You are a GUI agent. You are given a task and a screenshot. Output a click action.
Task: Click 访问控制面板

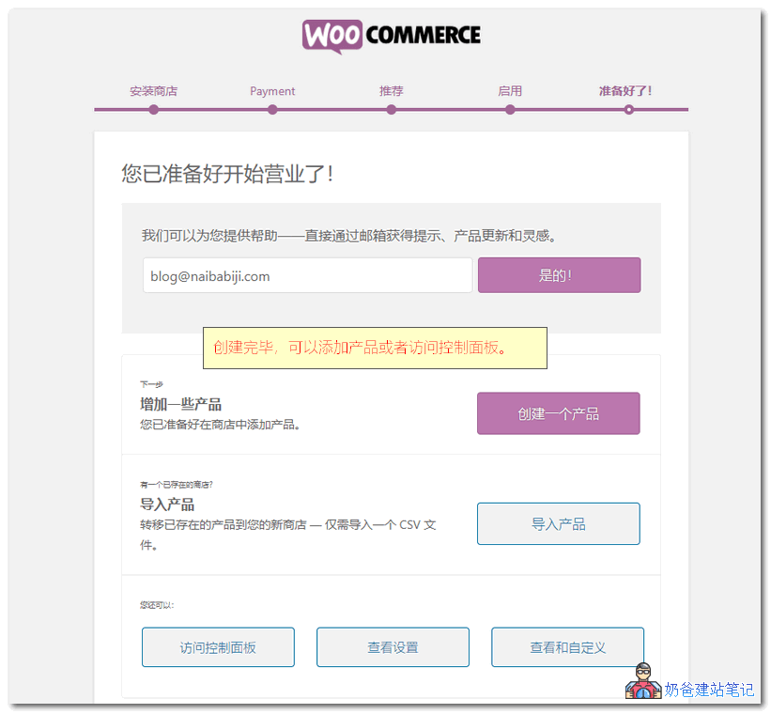click(218, 646)
